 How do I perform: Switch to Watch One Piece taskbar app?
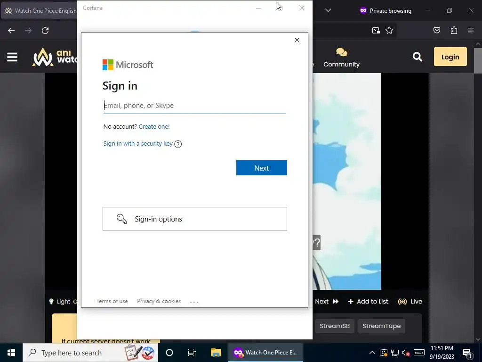265,353
